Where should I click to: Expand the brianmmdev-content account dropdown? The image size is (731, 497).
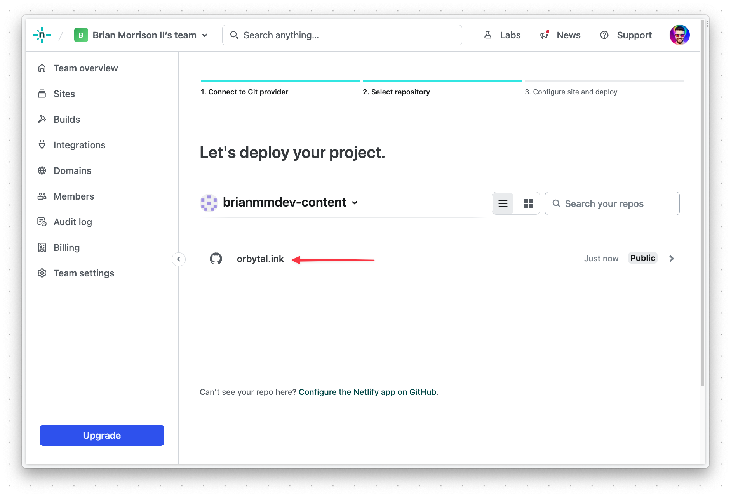(355, 203)
